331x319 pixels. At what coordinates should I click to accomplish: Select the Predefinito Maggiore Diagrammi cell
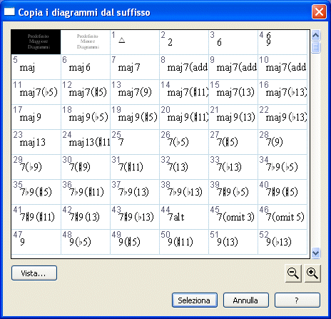pos(36,42)
